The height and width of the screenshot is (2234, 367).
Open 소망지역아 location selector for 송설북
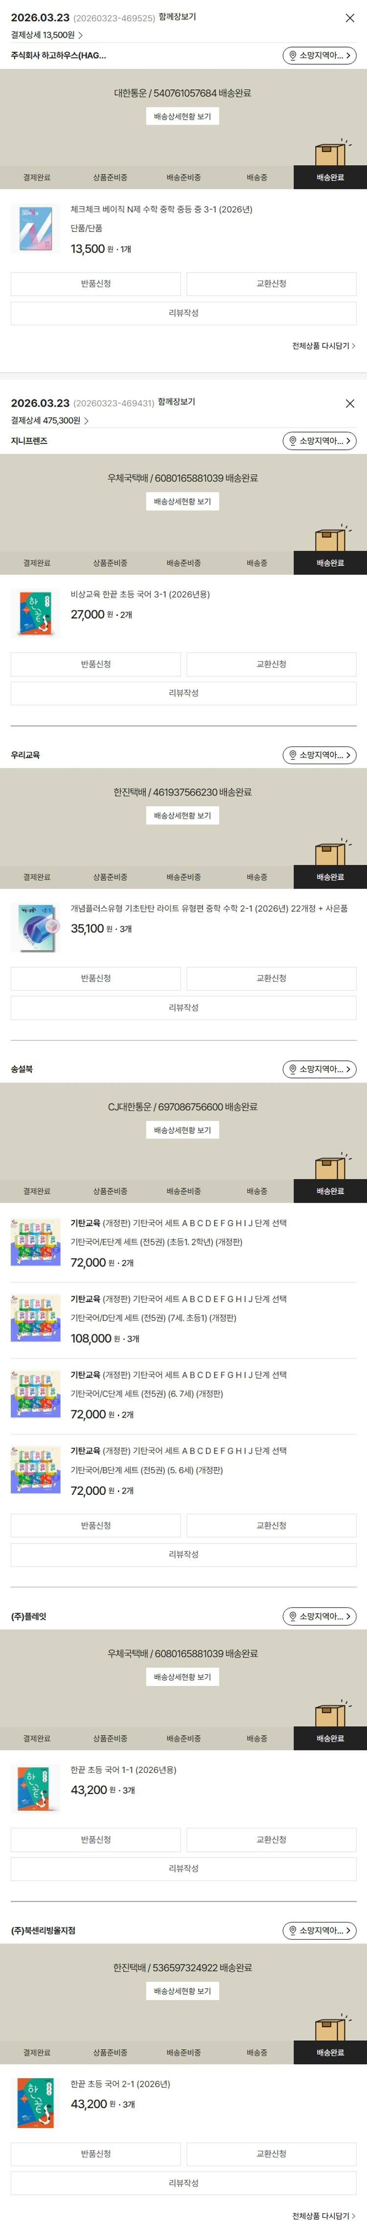click(x=320, y=1069)
